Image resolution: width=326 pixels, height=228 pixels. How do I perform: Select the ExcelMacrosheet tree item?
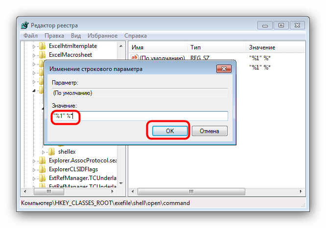(70, 55)
